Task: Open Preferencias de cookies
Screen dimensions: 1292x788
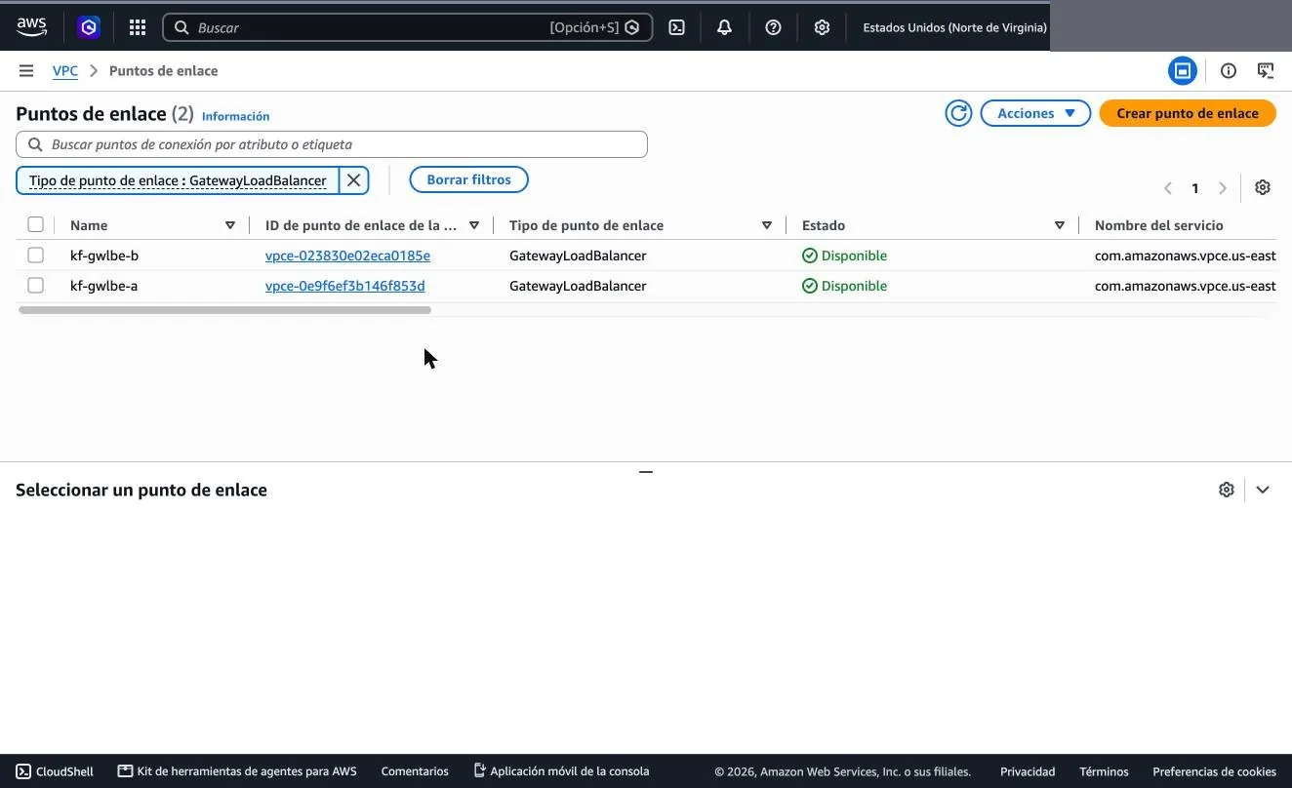Action: (1214, 771)
